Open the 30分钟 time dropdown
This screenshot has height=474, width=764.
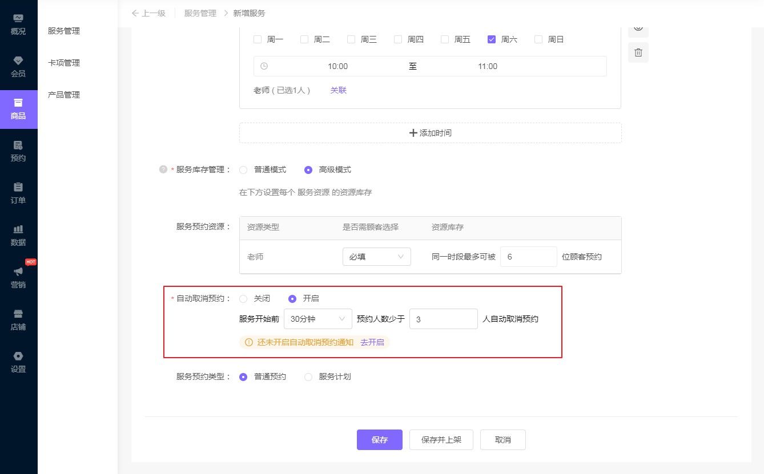pos(318,319)
